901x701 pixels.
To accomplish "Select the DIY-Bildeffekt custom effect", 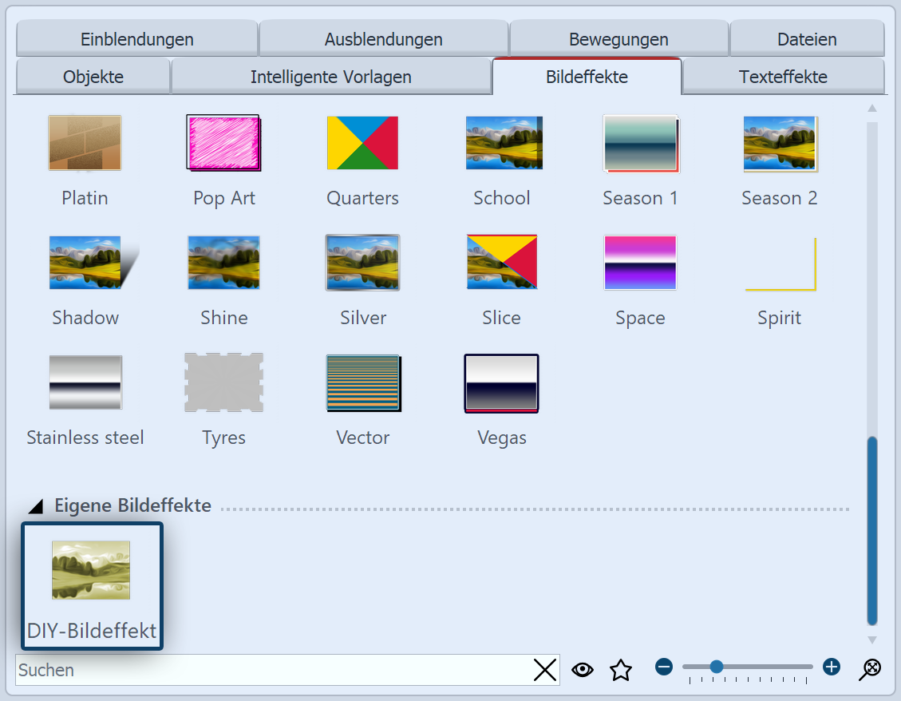I will click(91, 570).
